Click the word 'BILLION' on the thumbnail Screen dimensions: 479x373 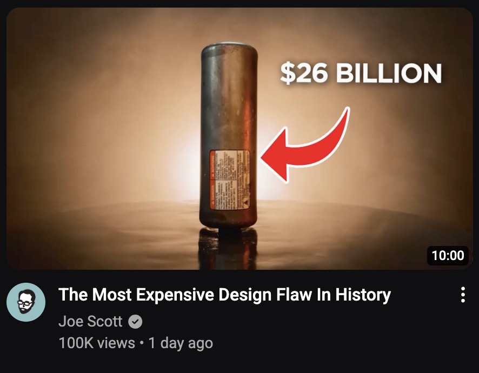[389, 72]
